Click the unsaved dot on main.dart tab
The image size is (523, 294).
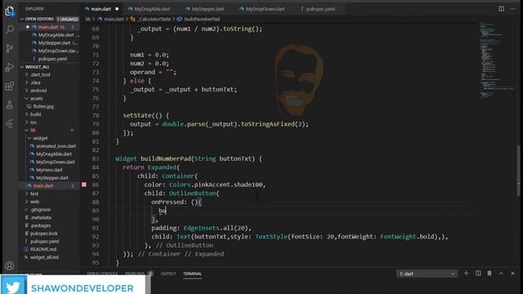coord(117,9)
